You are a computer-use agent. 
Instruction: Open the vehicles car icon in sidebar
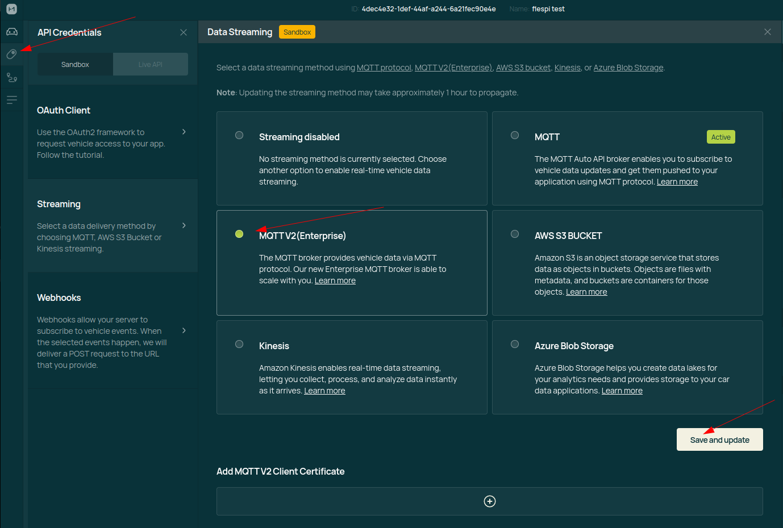tap(11, 32)
